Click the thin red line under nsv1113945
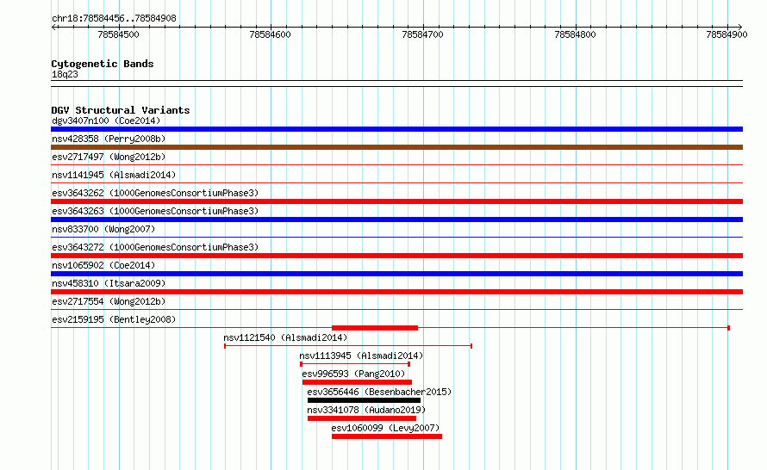Image resolution: width=767 pixels, height=470 pixels. tap(355, 364)
